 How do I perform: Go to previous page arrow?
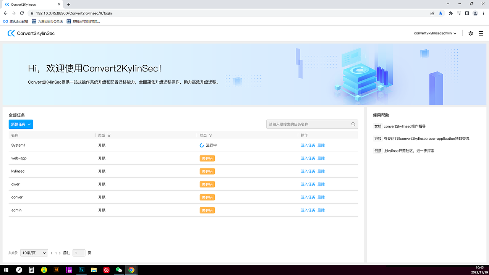tap(52, 253)
